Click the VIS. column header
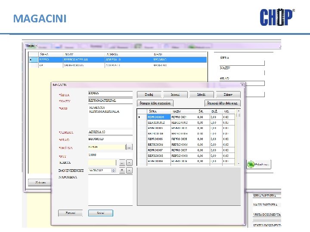Screen dimensions: 310x232 pyautogui.click(x=229, y=111)
